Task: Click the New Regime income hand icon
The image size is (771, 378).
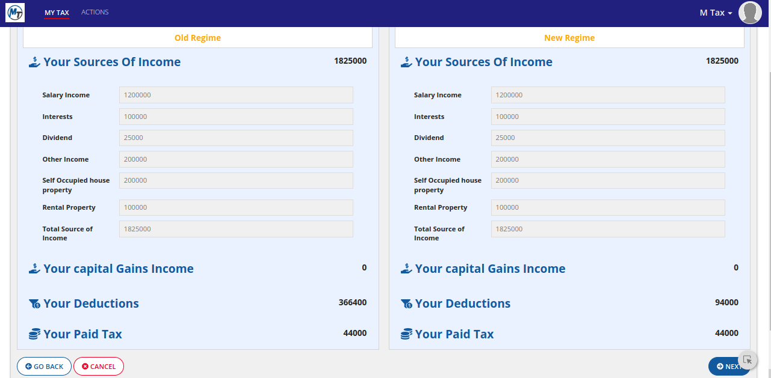Action: click(x=406, y=62)
